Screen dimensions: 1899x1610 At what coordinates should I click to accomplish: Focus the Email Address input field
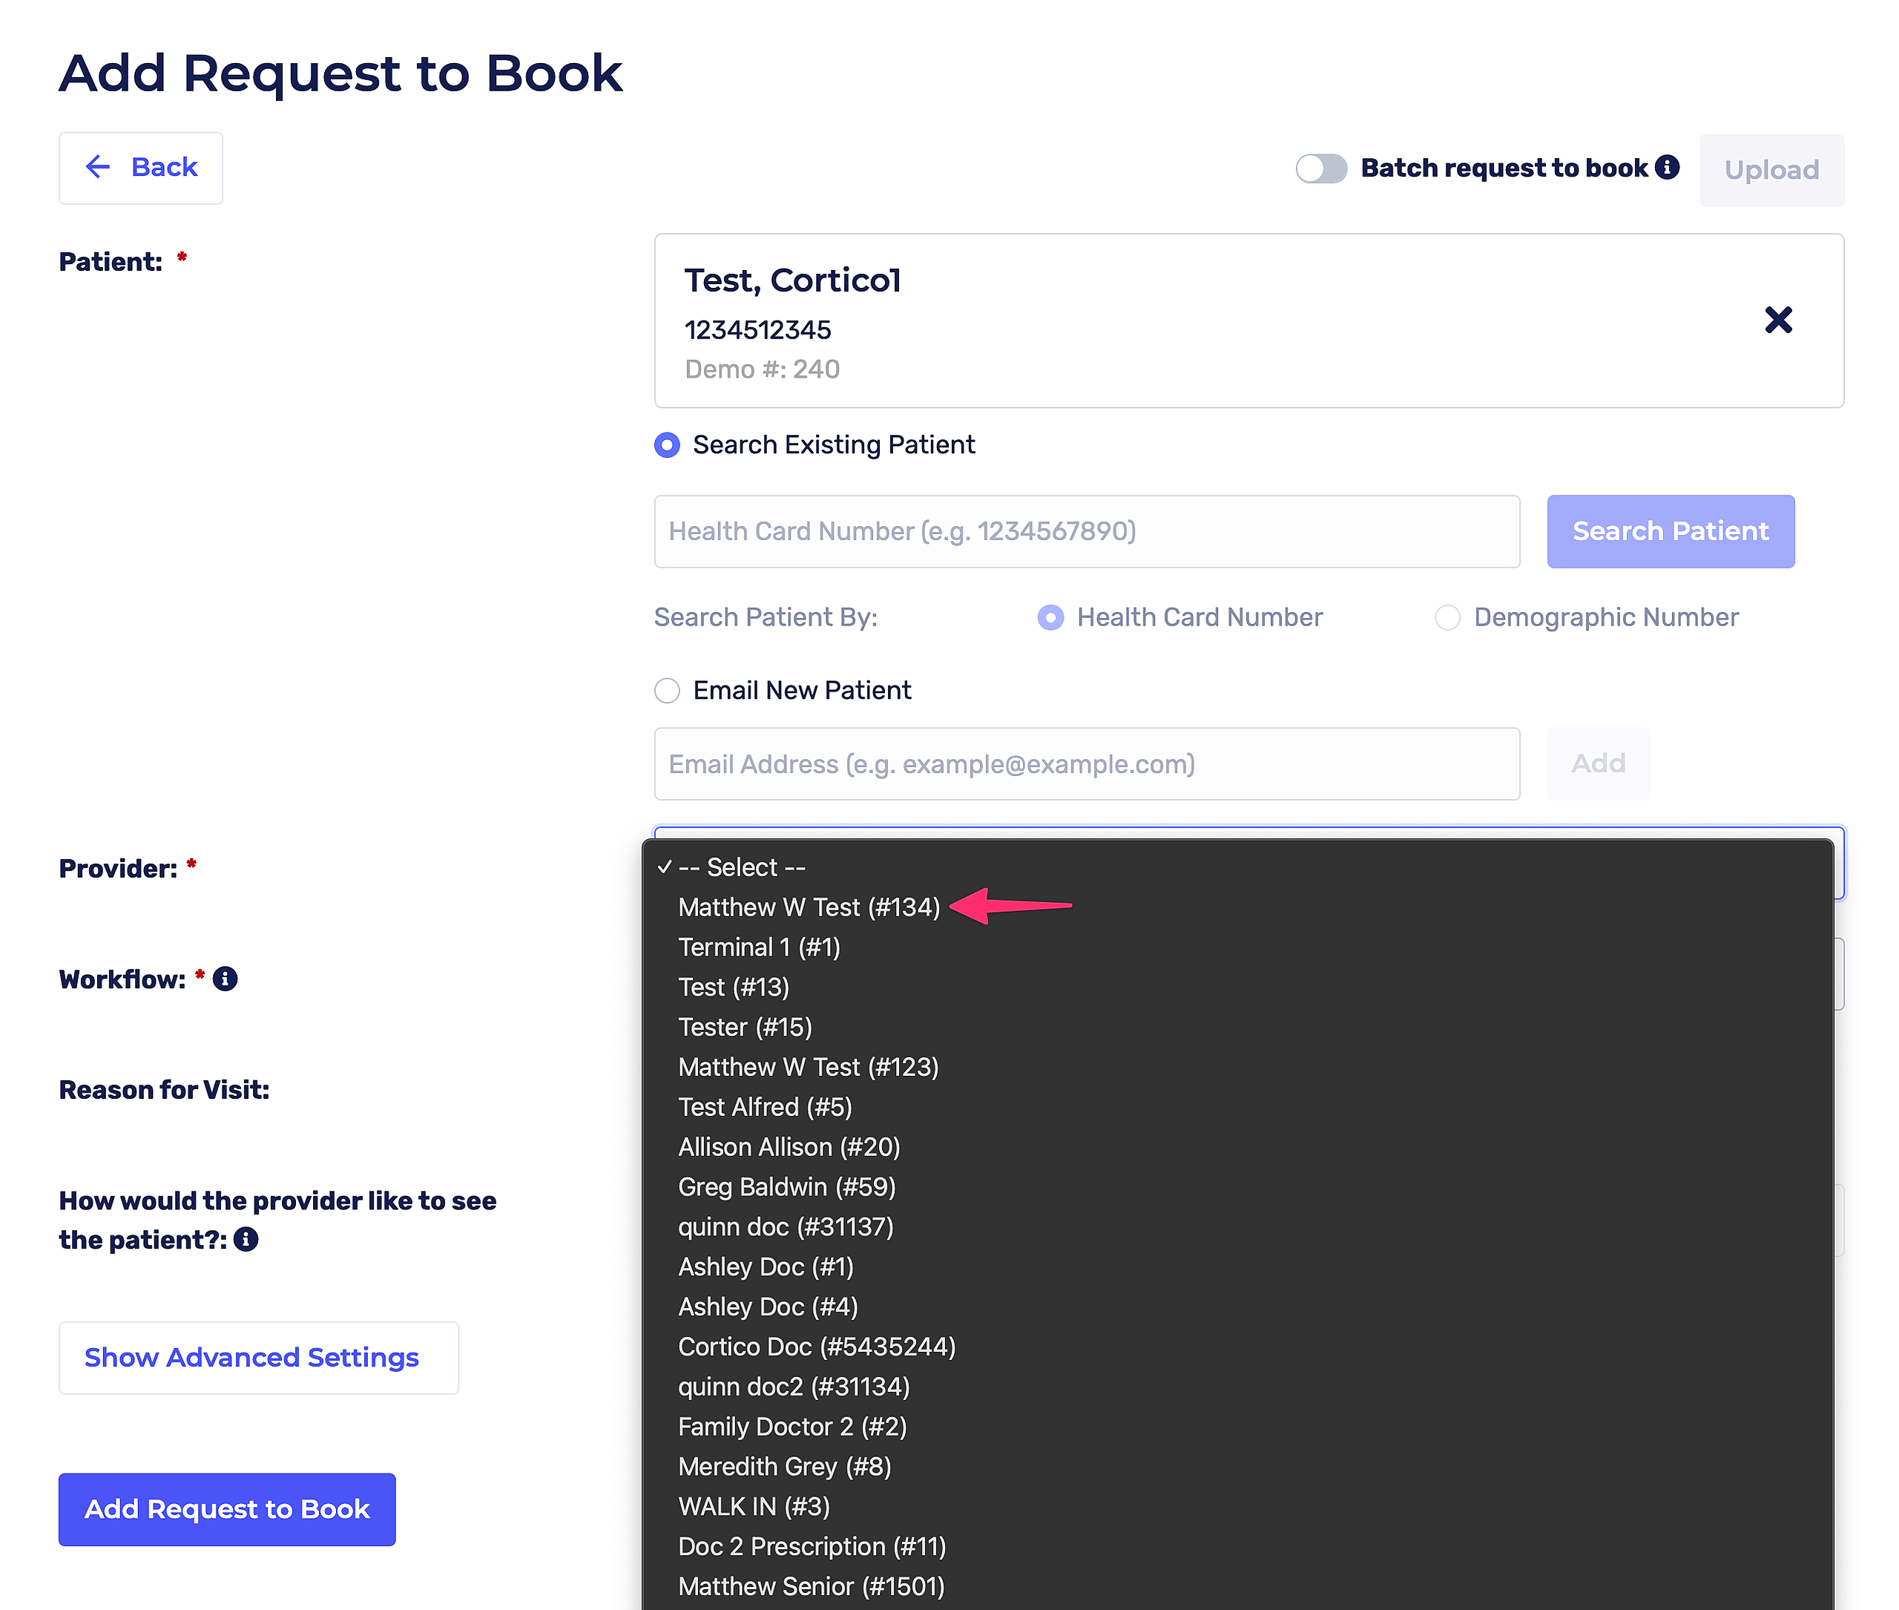[1086, 764]
